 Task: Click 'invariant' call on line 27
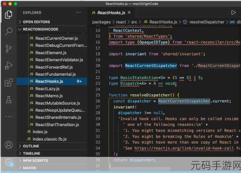tap(124, 107)
